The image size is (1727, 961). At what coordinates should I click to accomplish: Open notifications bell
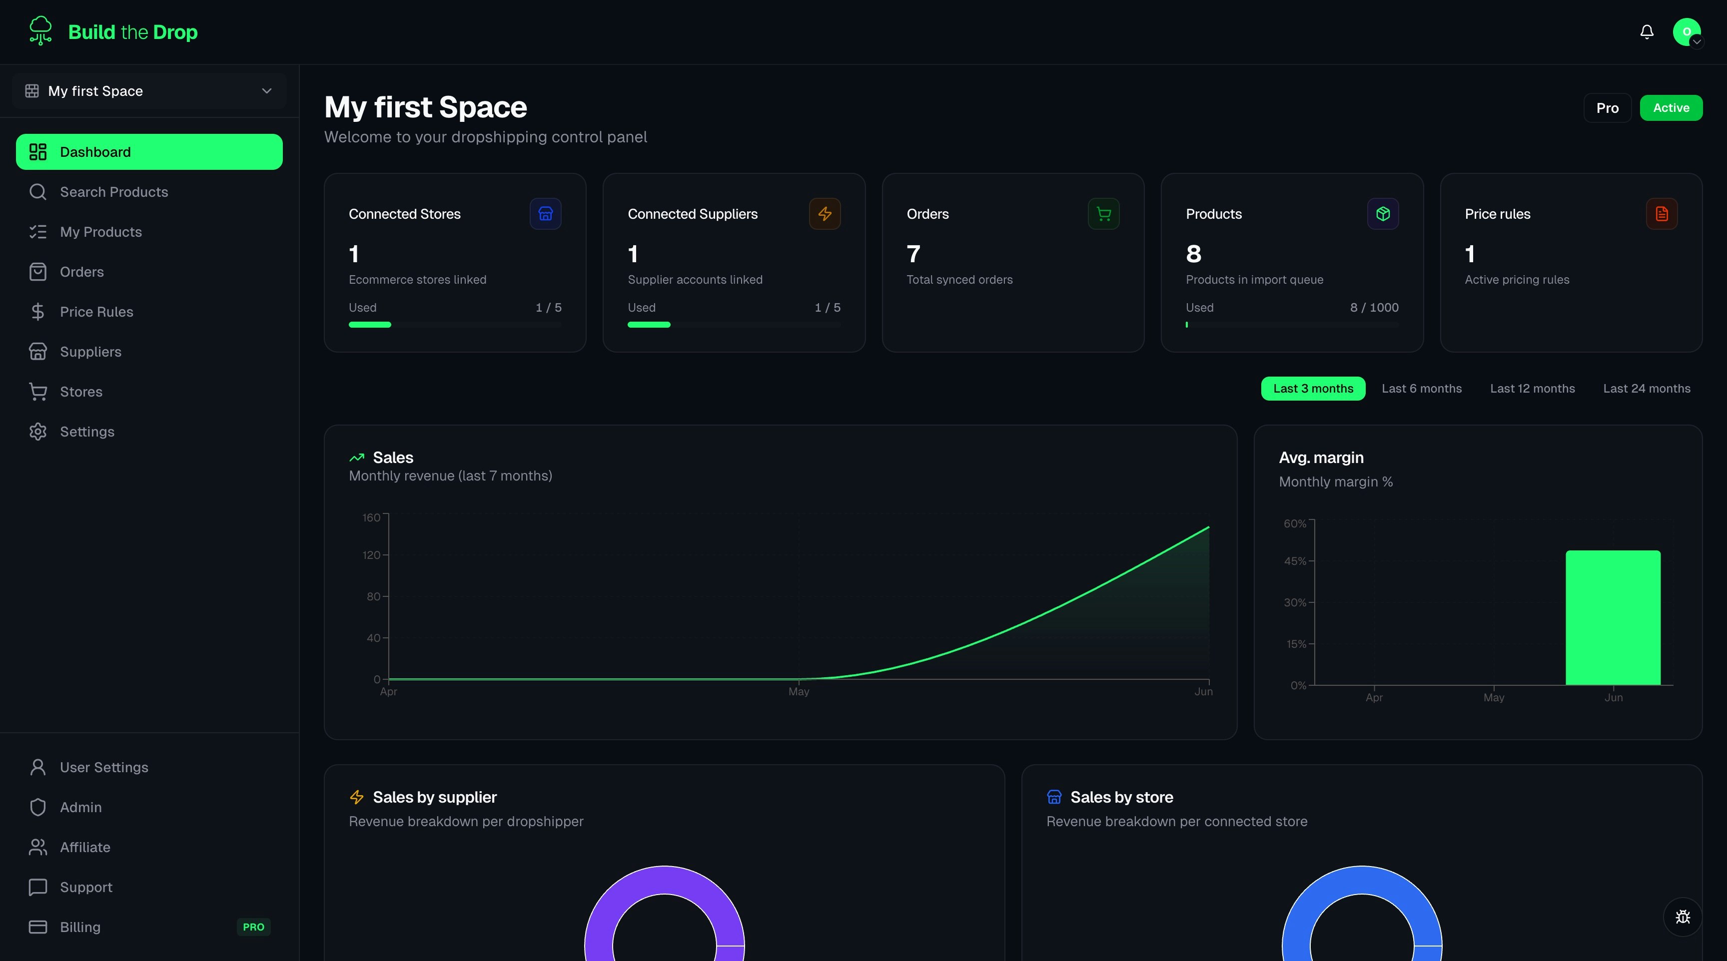tap(1647, 31)
